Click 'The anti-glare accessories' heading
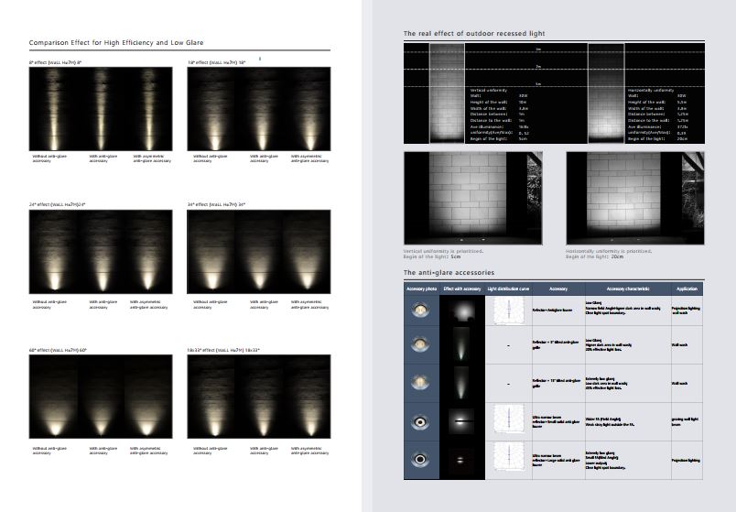736x512 pixels. point(449,273)
